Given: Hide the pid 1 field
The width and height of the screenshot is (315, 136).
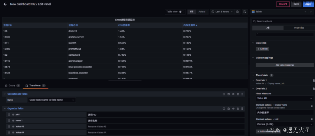Looking at the screenshot, I should [x=13, y=114].
